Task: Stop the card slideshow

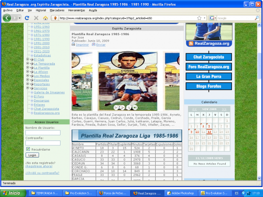Action: [128, 107]
